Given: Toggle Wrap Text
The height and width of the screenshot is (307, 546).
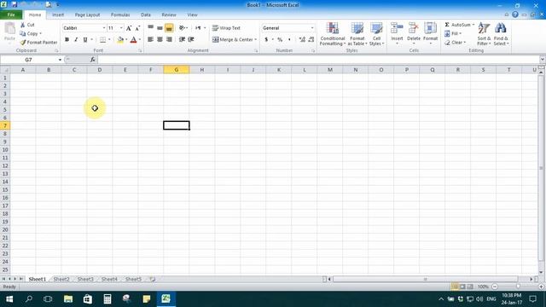Looking at the screenshot, I should (226, 28).
